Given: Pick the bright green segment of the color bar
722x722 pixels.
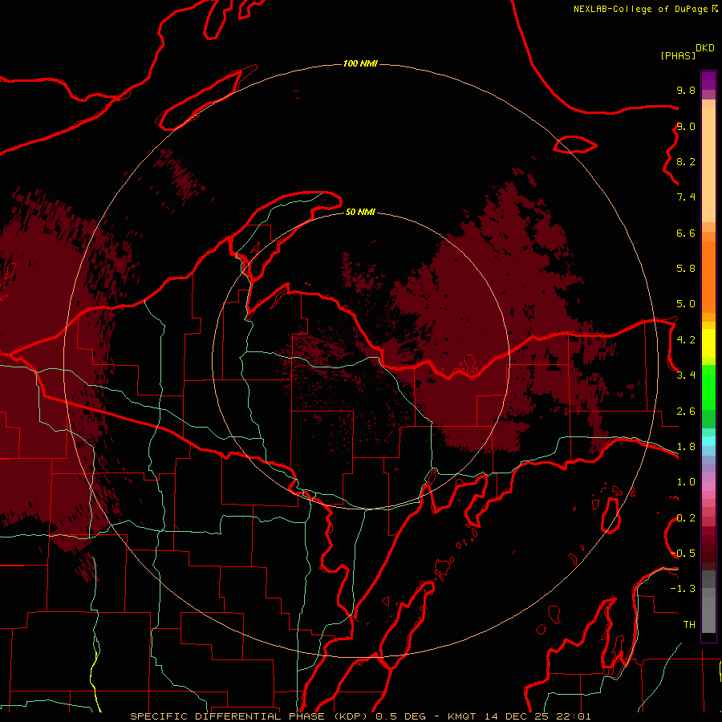Looking at the screenshot, I should pyautogui.click(x=708, y=387).
